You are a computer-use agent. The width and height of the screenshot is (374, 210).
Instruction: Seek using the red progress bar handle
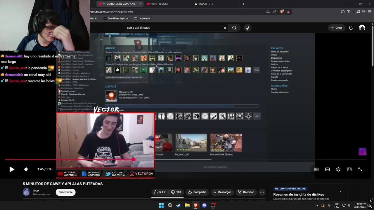pos(134,159)
